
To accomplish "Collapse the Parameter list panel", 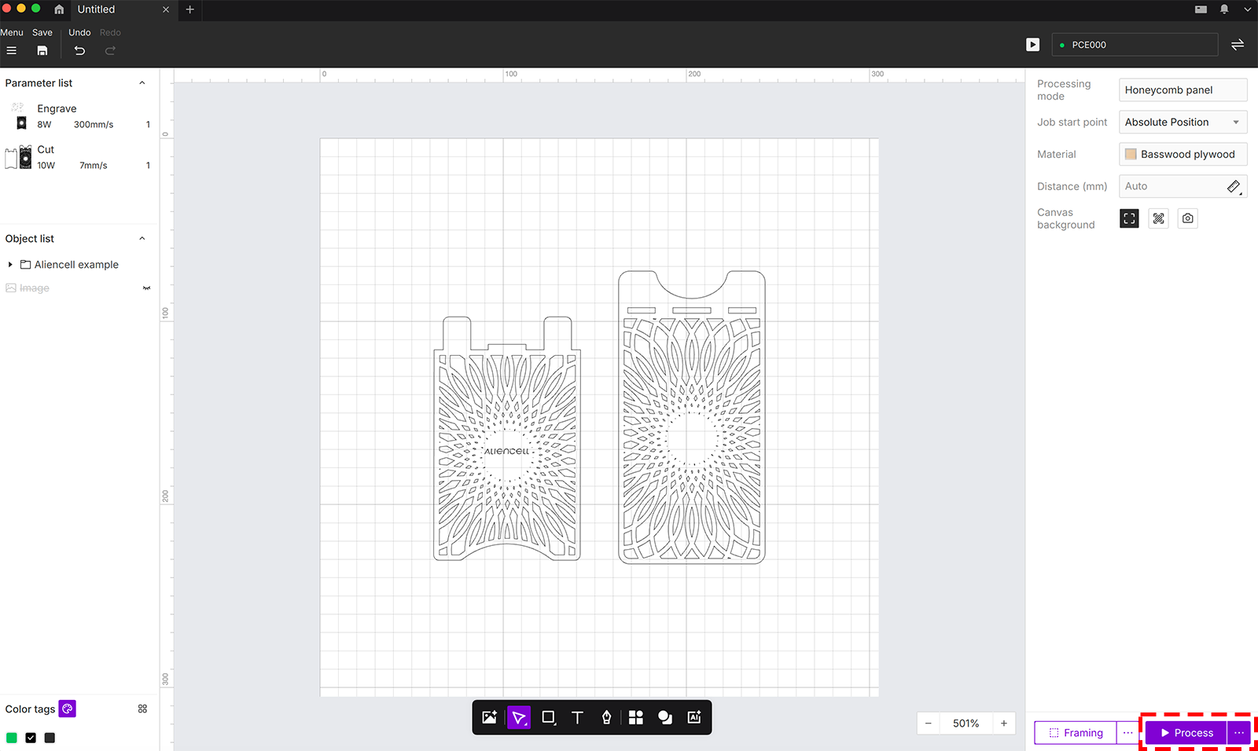I will (x=142, y=83).
